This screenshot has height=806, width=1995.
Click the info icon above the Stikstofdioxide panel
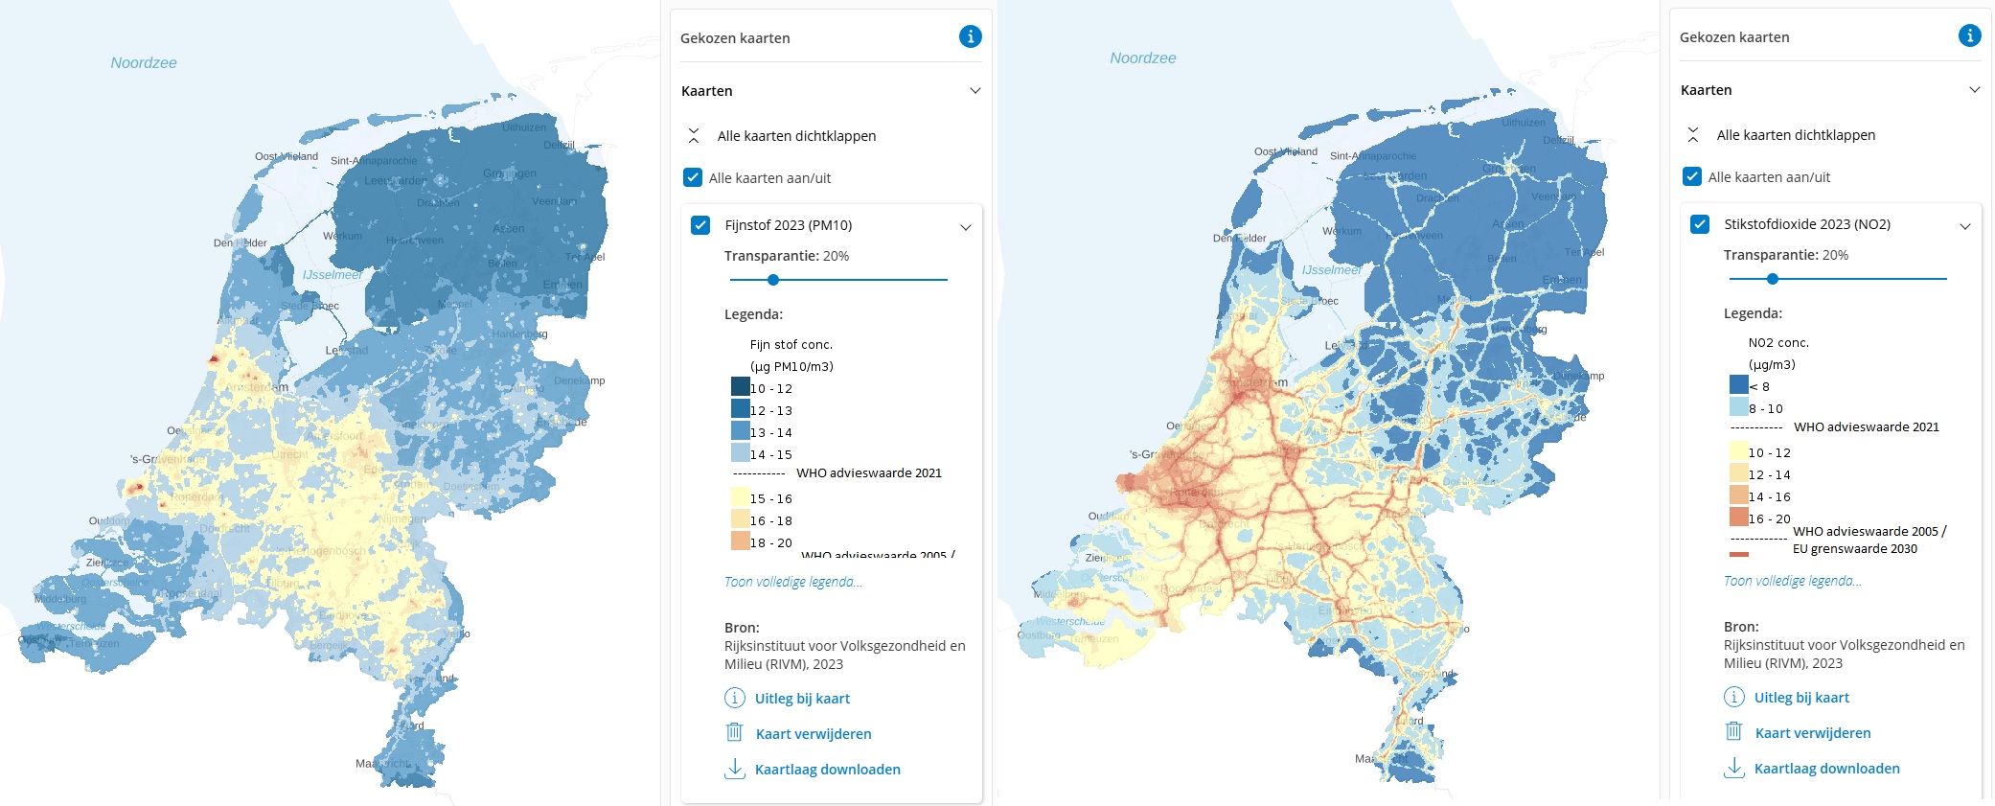(x=1969, y=35)
